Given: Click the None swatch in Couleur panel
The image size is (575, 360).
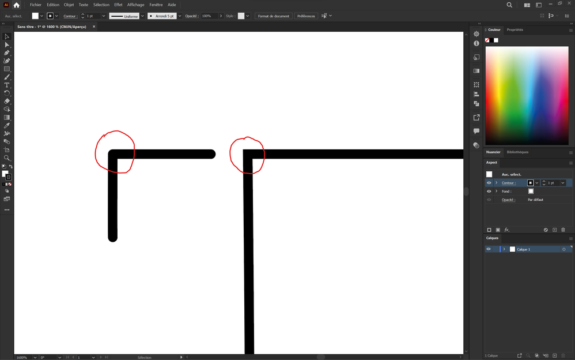Looking at the screenshot, I should (487, 40).
